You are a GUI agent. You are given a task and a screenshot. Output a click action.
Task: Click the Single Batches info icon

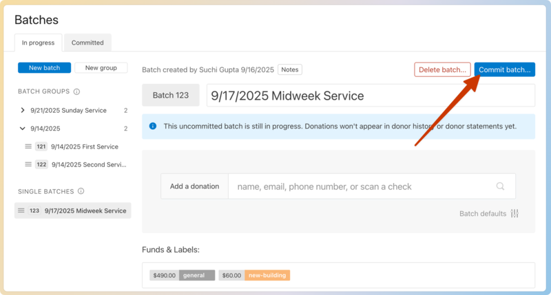[81, 191]
